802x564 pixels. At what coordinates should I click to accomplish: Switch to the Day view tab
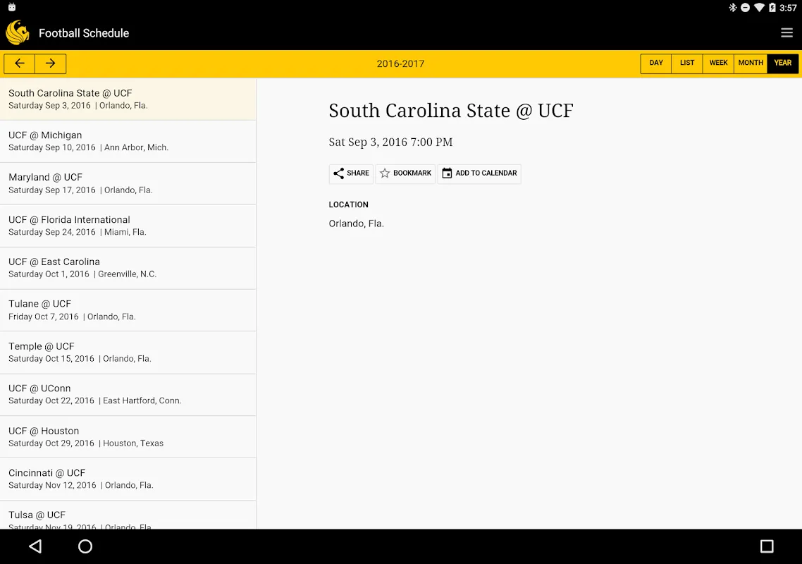coord(655,63)
